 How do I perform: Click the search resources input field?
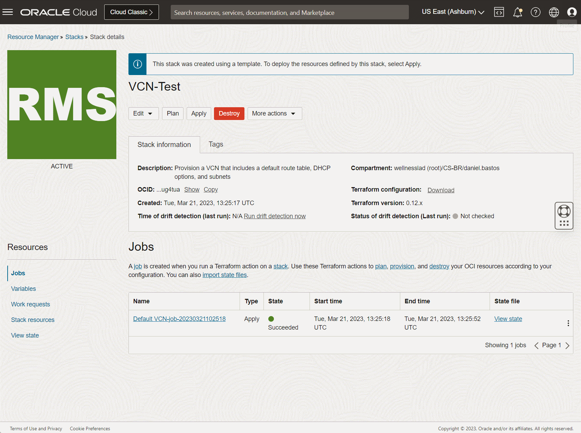click(x=289, y=12)
